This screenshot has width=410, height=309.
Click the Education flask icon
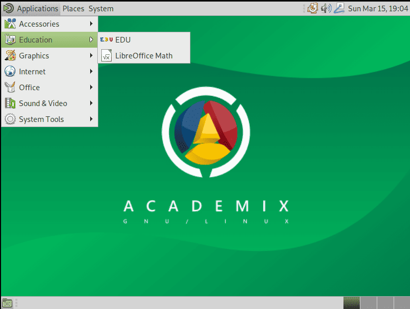pyautogui.click(x=10, y=39)
